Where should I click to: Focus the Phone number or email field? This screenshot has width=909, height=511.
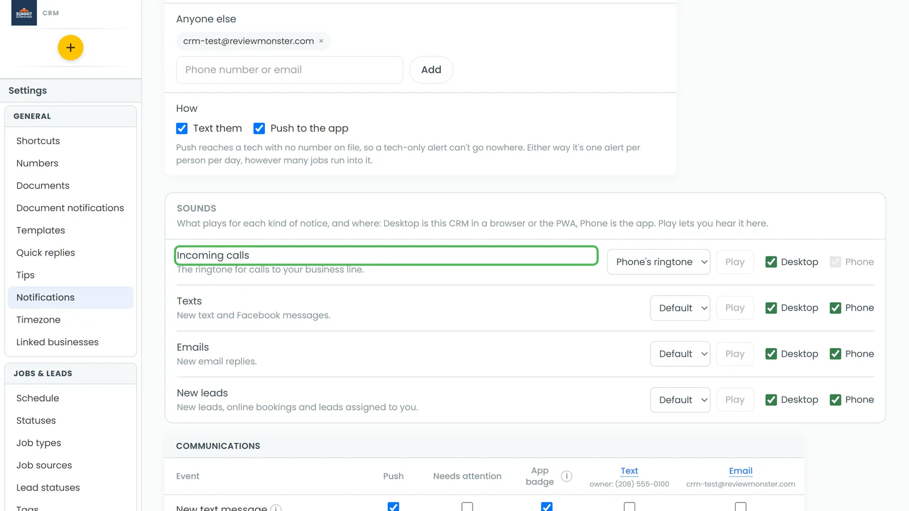290,70
